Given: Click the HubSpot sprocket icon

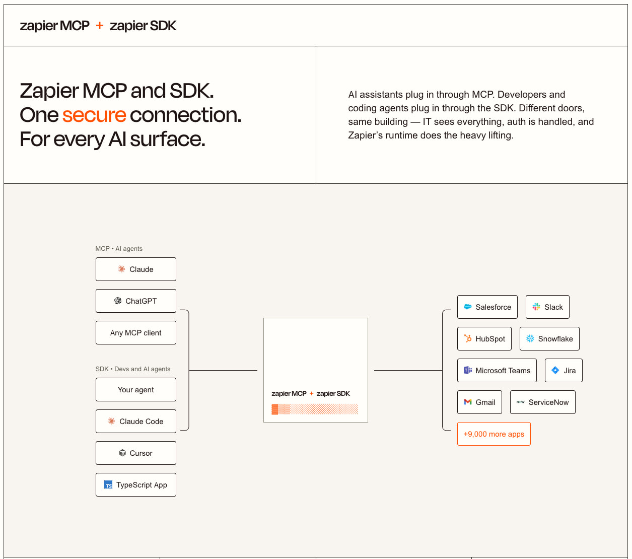Looking at the screenshot, I should tap(468, 339).
